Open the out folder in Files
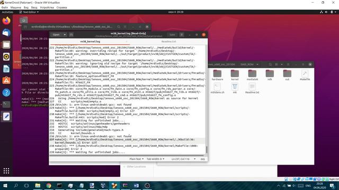This screenshot has height=190, width=339. pyautogui.click(x=287, y=75)
